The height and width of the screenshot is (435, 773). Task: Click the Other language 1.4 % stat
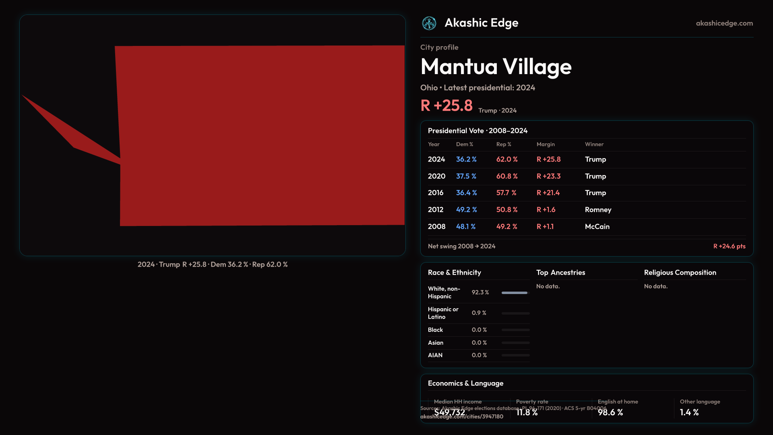[689, 412]
